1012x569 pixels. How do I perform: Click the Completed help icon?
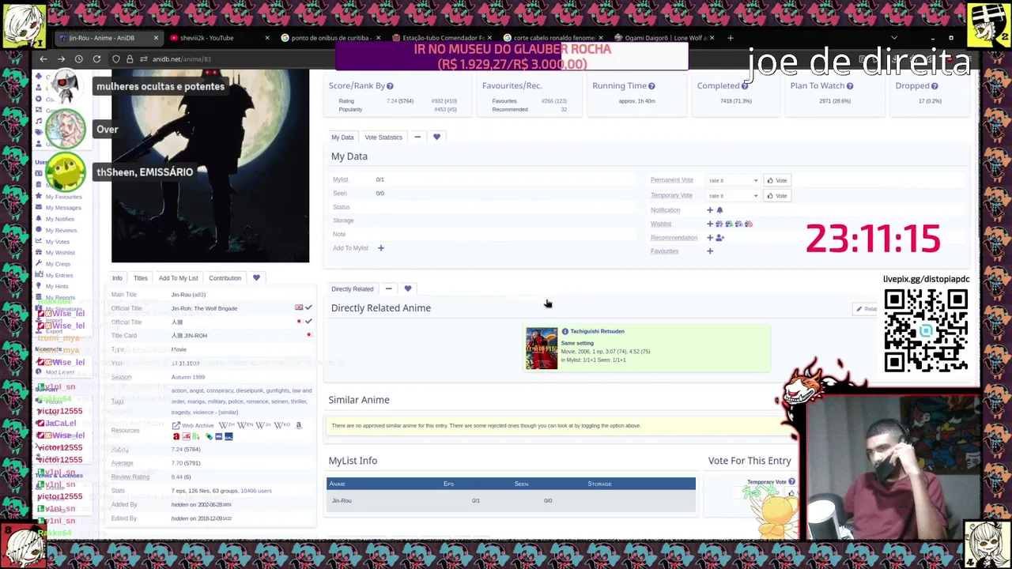745,86
